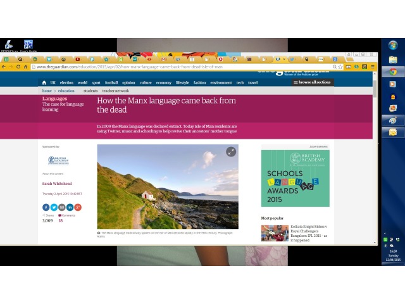
Task: Jump to the article comments count
Action: [x=61, y=221]
